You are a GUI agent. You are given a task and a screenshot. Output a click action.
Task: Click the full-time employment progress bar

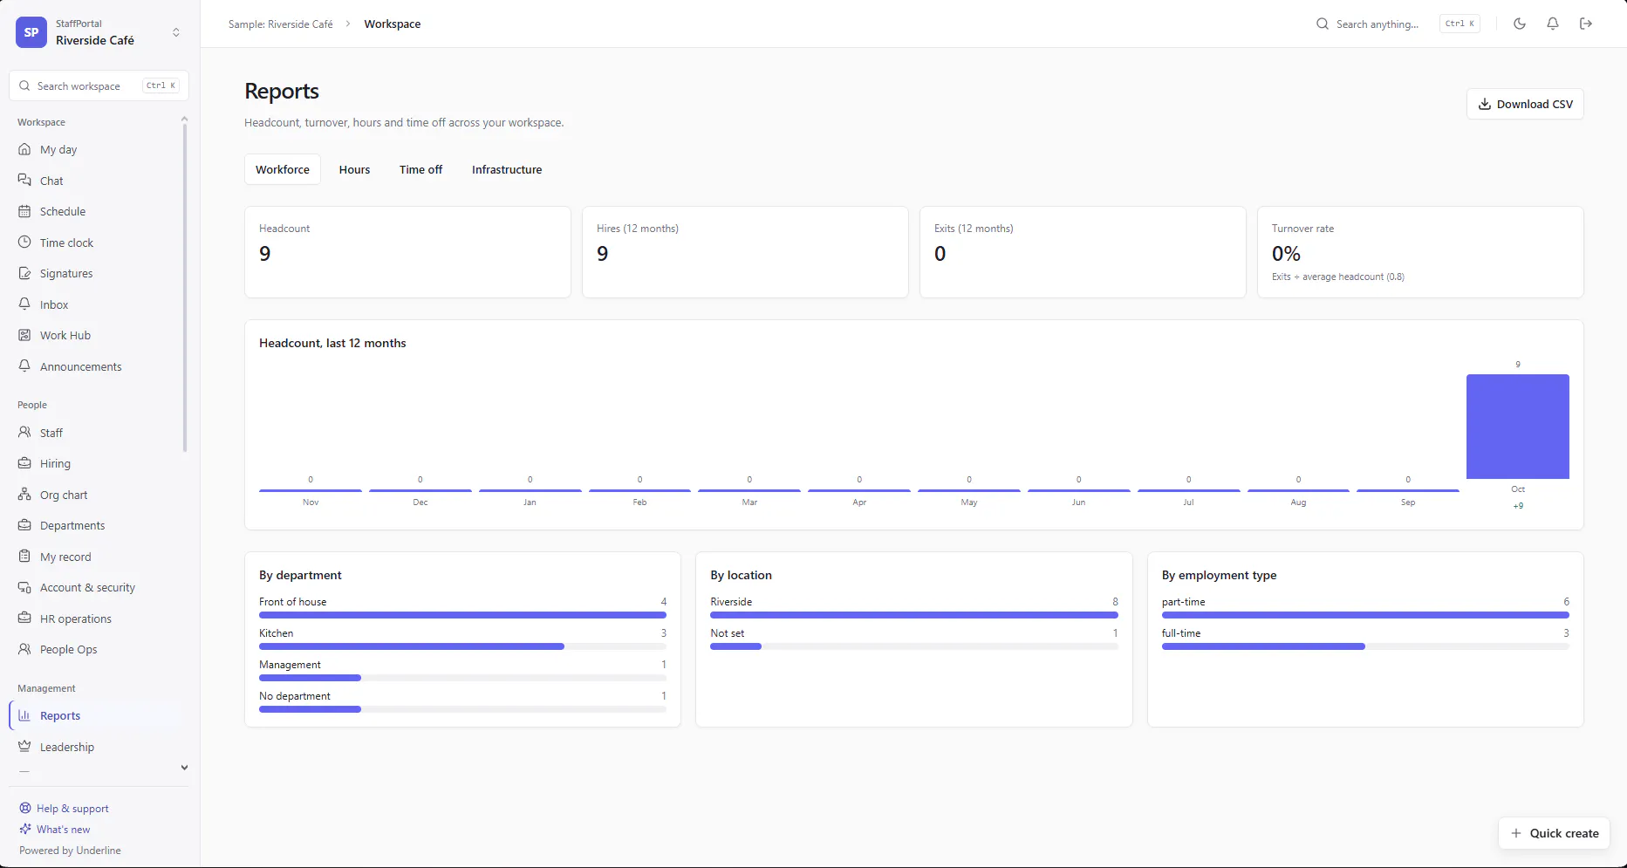(1365, 646)
